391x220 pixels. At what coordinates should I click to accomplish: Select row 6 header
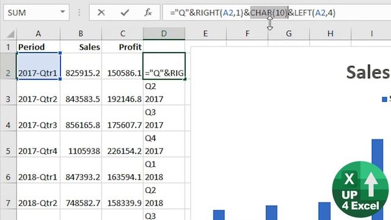[8, 170]
